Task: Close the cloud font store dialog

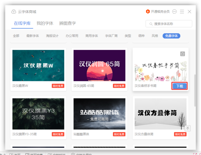Action: click(190, 11)
